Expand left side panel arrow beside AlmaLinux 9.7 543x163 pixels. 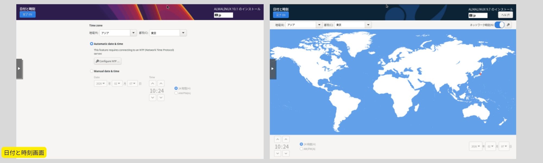(273, 69)
